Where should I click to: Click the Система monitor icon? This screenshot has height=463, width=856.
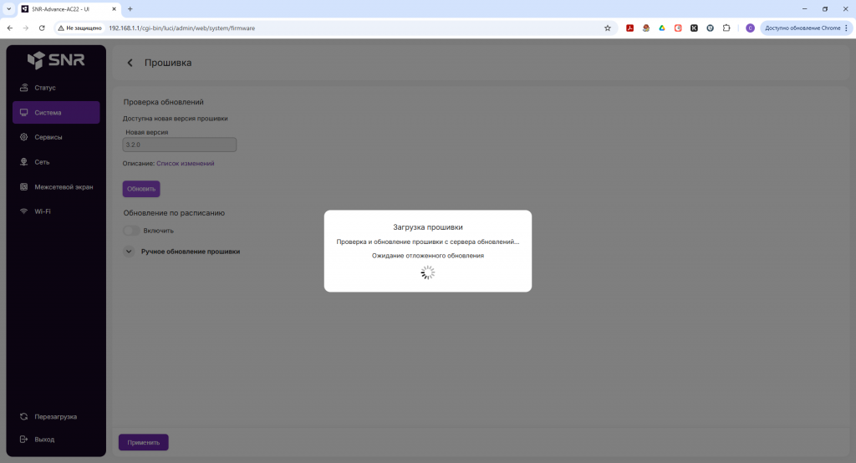click(x=23, y=113)
